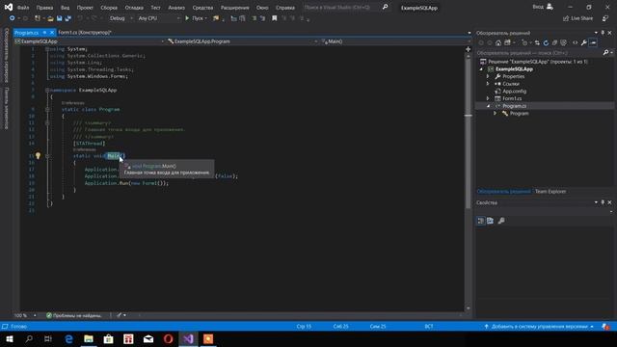The image size is (617, 347).
Task: Click the Save file toolbar icon
Action: (59, 18)
